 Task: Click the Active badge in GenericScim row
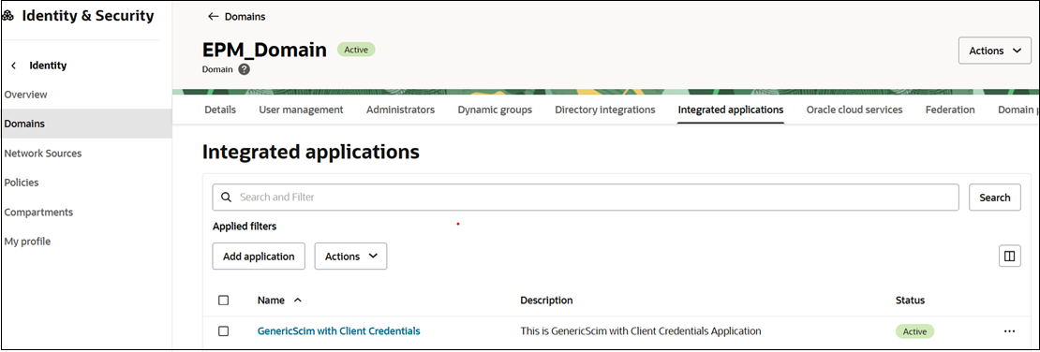(914, 330)
